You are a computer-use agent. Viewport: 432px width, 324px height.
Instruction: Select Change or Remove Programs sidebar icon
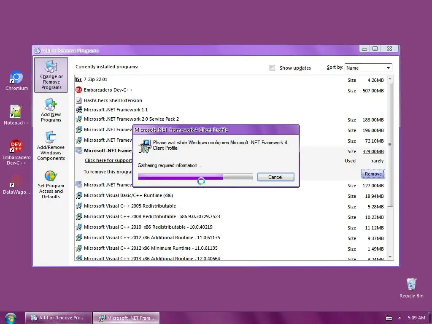pyautogui.click(x=51, y=75)
